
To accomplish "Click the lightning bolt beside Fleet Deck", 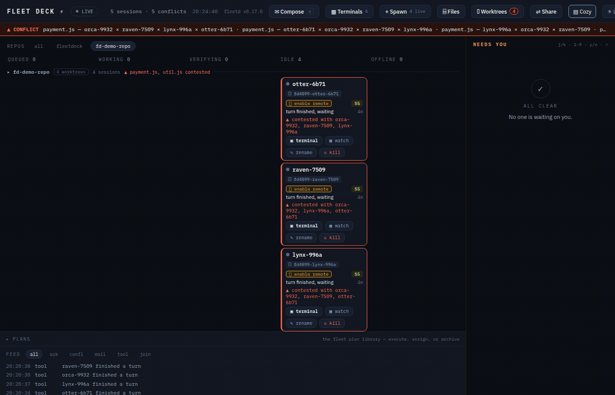I will tap(61, 11).
